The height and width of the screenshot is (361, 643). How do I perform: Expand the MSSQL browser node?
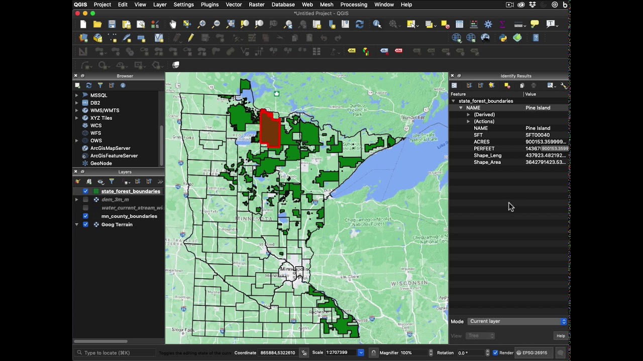click(x=77, y=95)
